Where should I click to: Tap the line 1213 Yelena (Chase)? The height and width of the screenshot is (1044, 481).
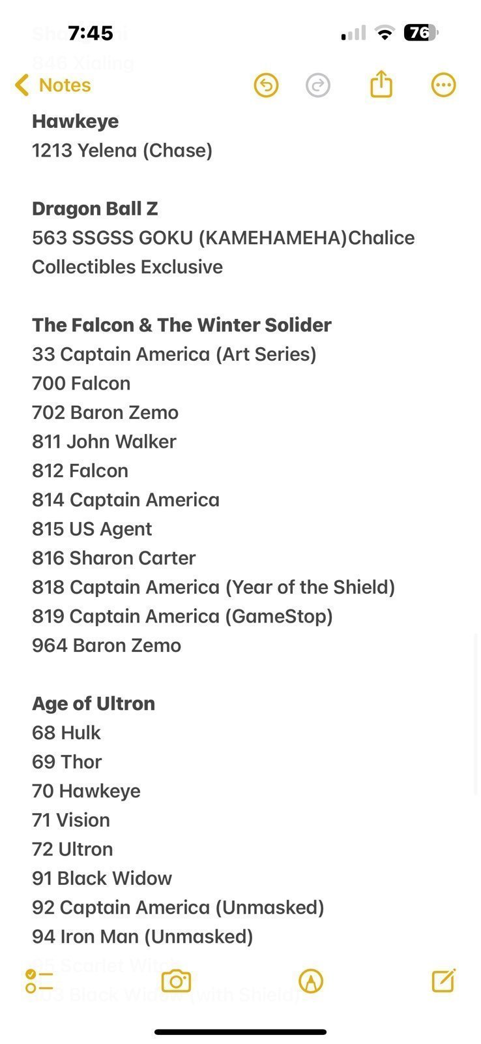[x=123, y=151]
